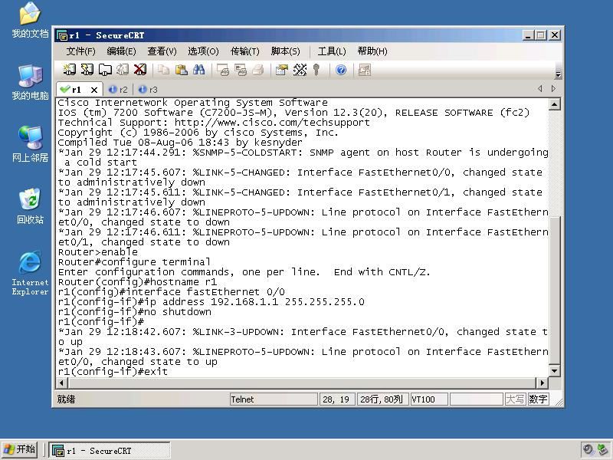Image resolution: width=613 pixels, height=460 pixels.
Task: Open Session Options properties icon
Action: pyautogui.click(x=281, y=70)
